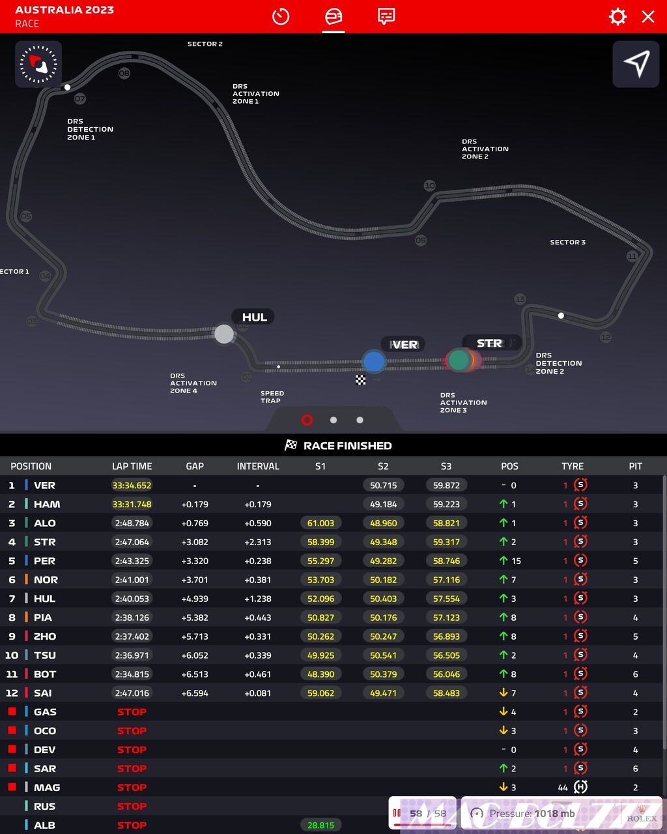Select driver ZHO in the position table
Viewport: 667px width, 834px height.
click(45, 636)
